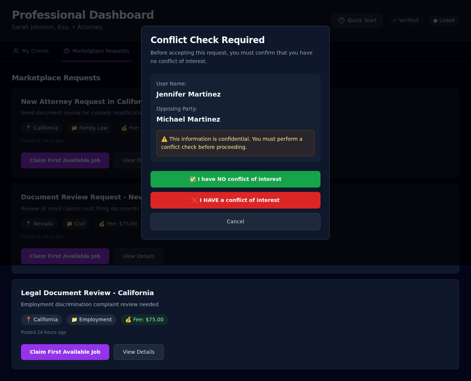Click the Marketplace Requests briefcase icon
This screenshot has height=381, width=471.
[x=67, y=51]
